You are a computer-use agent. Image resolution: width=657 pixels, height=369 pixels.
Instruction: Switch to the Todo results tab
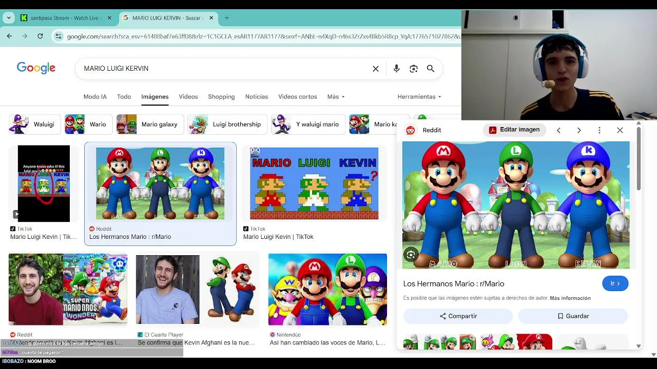pyautogui.click(x=124, y=96)
